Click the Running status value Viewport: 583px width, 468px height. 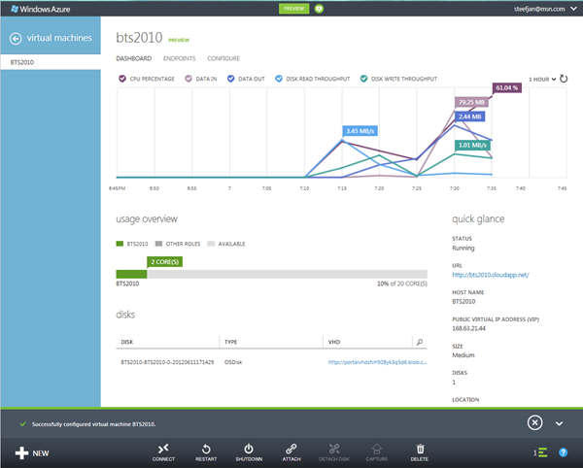tap(463, 249)
